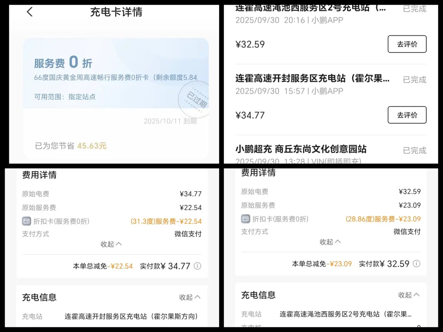Viewport: 443px width, 332px height.
Task: Tap the 折扣卡 icon in the ¥23.09 fee details
Action: click(245, 219)
